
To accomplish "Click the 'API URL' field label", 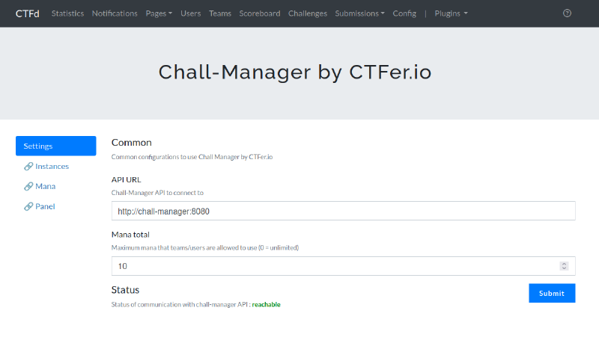I will coord(126,179).
